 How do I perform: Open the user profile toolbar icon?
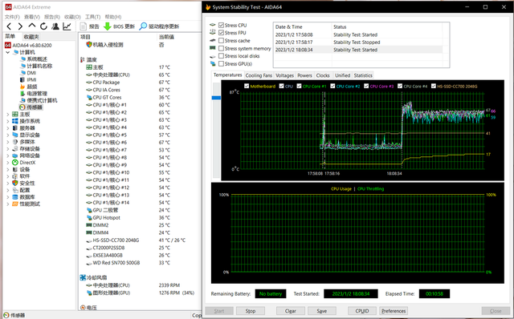tap(55, 26)
